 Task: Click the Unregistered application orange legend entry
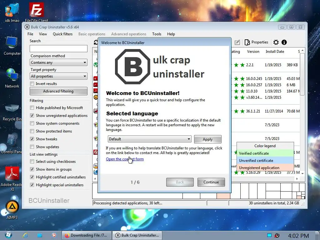coord(265,167)
